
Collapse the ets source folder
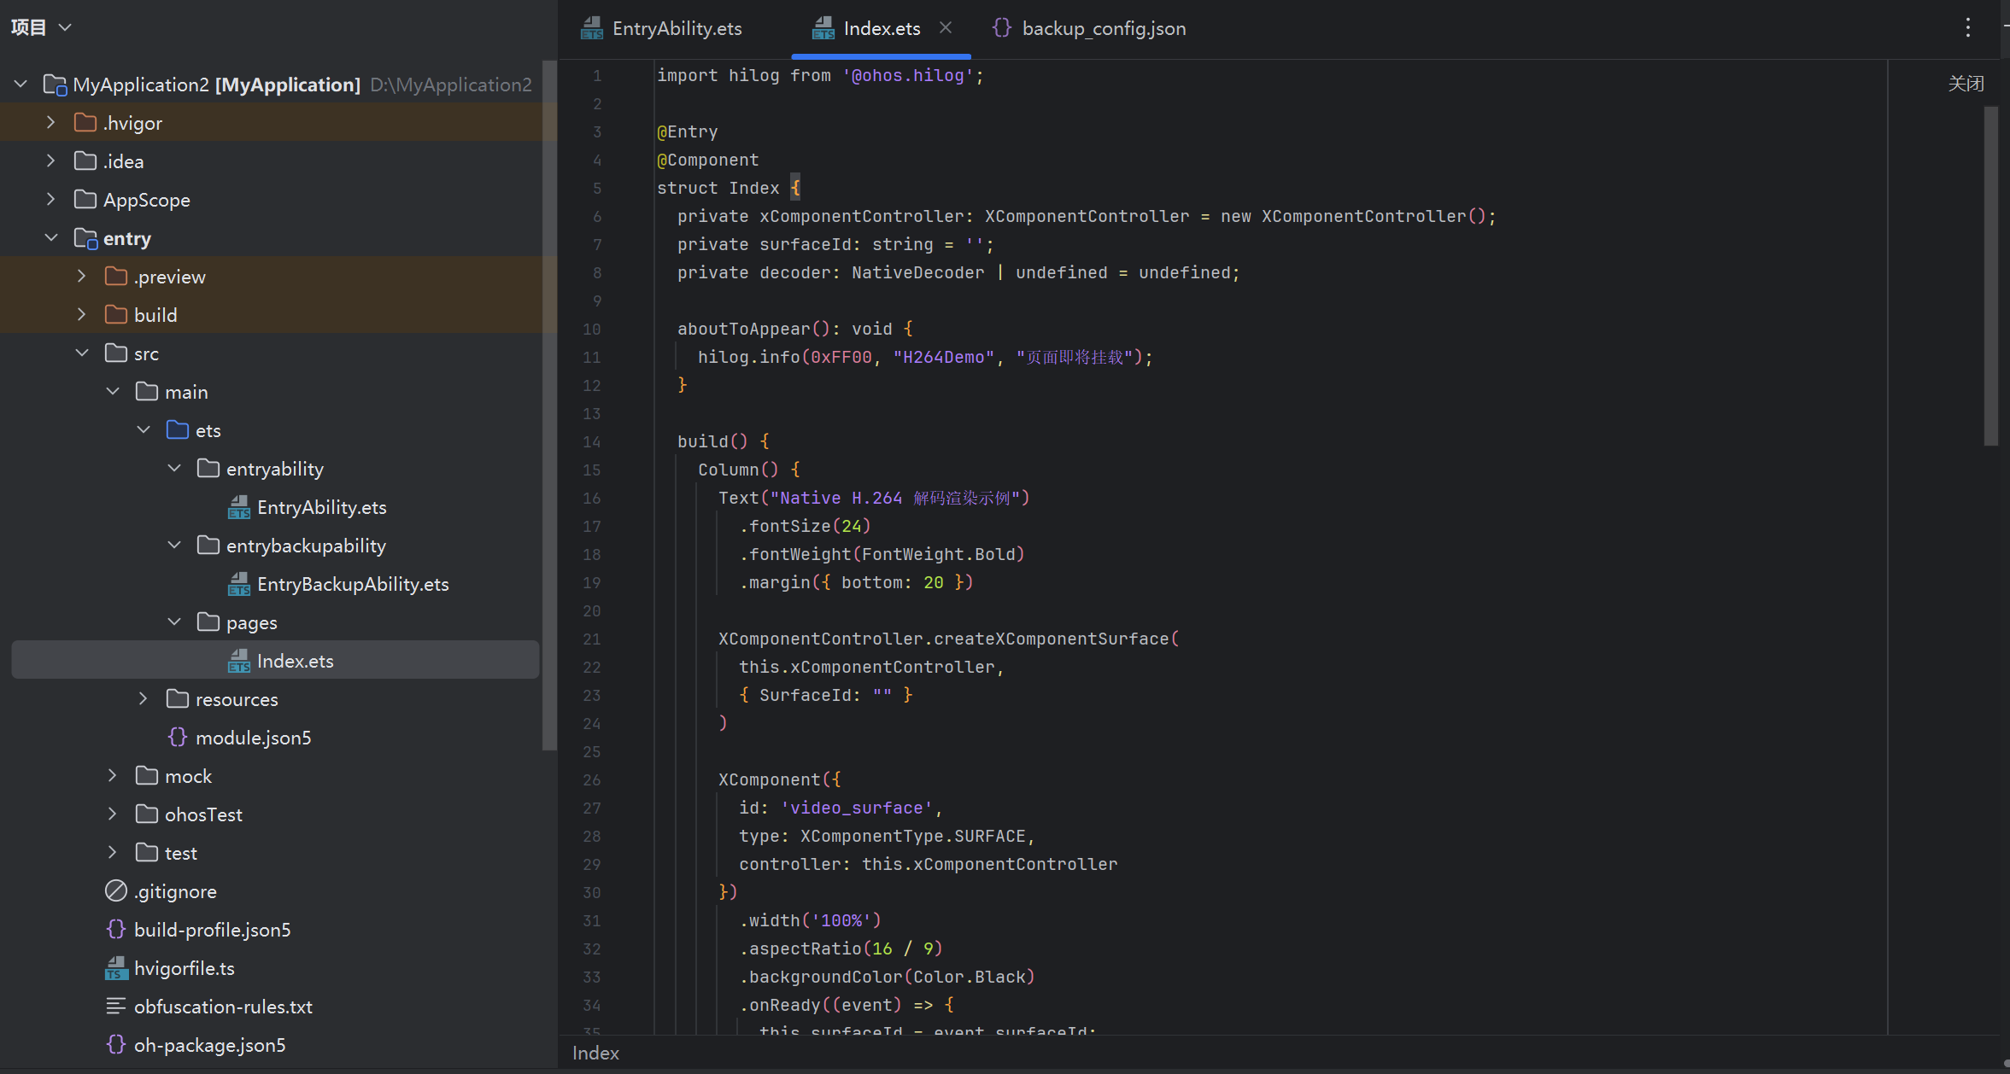[143, 430]
